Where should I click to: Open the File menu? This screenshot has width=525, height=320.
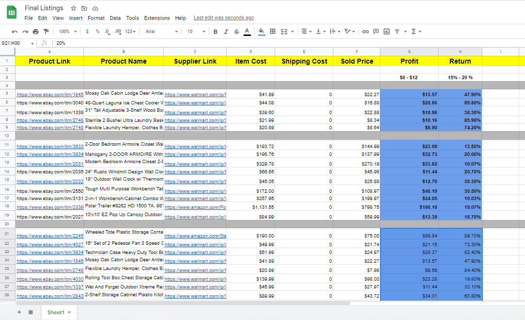coord(29,18)
